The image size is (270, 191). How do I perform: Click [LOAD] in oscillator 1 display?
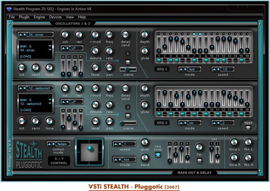coord(26,56)
